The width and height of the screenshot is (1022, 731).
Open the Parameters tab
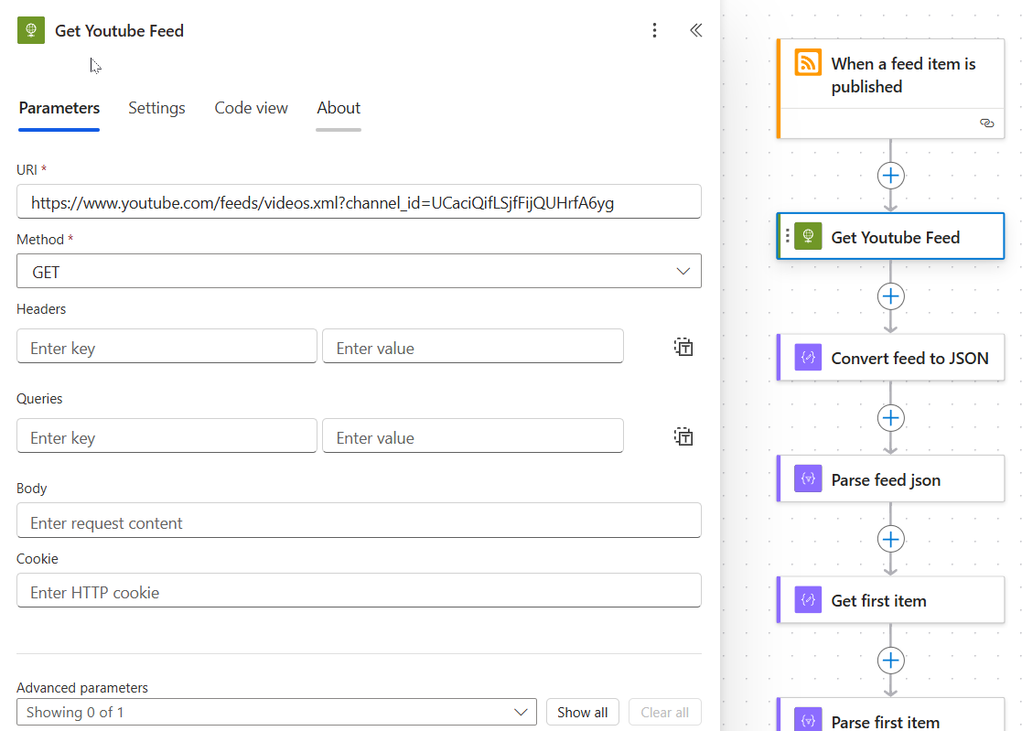point(59,108)
